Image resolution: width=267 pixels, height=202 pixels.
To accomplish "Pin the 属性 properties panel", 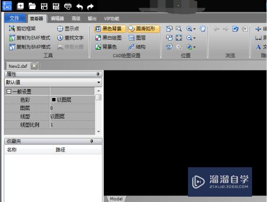I will (98, 74).
